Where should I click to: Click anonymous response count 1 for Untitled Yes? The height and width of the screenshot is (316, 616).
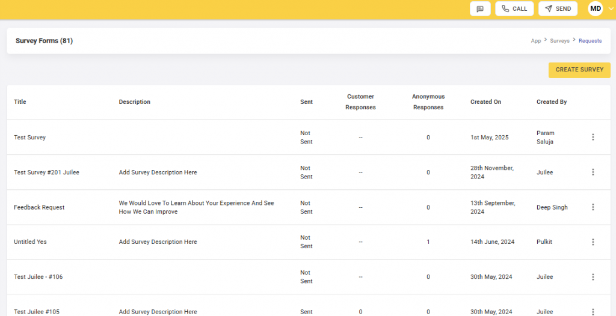pyautogui.click(x=428, y=242)
